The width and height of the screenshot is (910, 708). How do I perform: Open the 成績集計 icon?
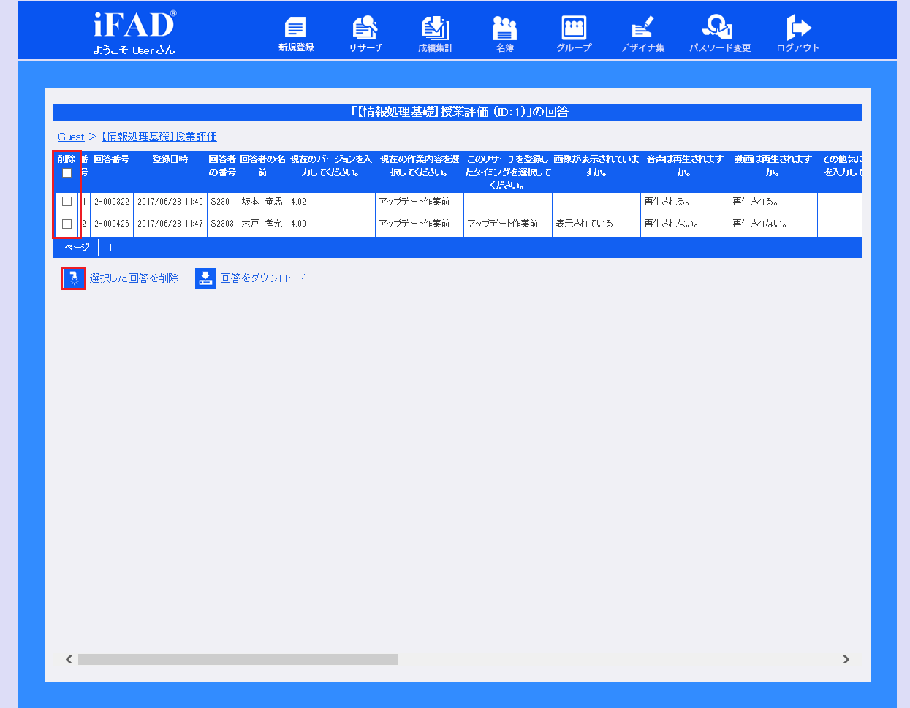coord(435,28)
